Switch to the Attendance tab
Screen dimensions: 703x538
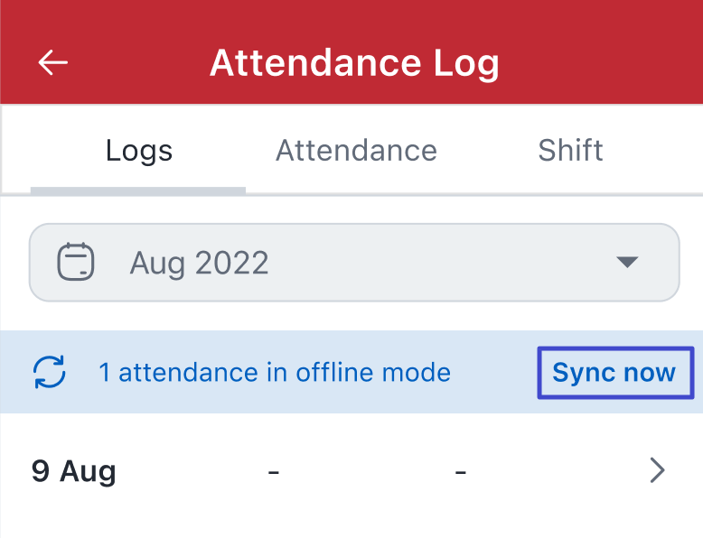tap(356, 150)
